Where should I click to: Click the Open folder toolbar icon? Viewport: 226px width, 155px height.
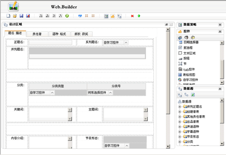(x=15, y=16)
